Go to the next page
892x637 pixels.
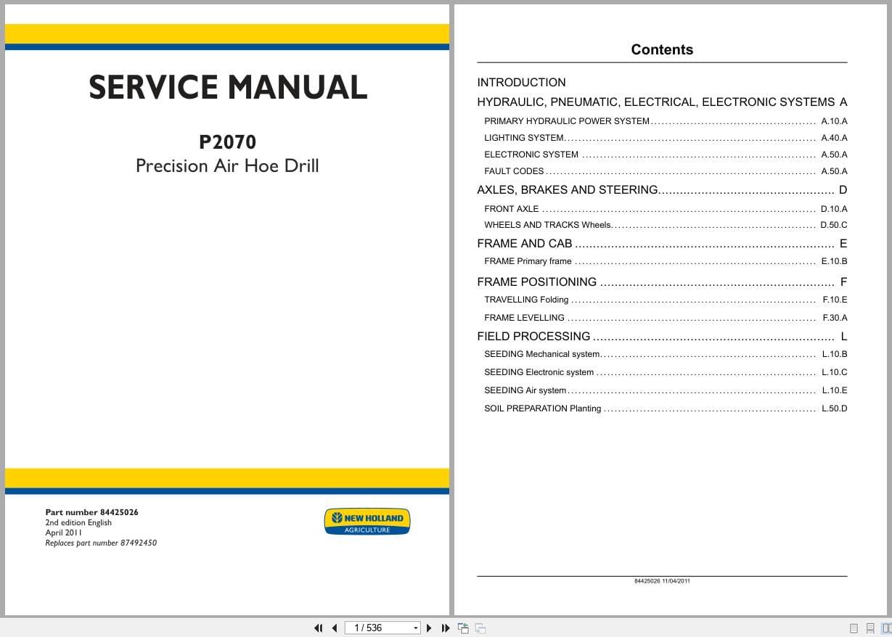(x=429, y=628)
